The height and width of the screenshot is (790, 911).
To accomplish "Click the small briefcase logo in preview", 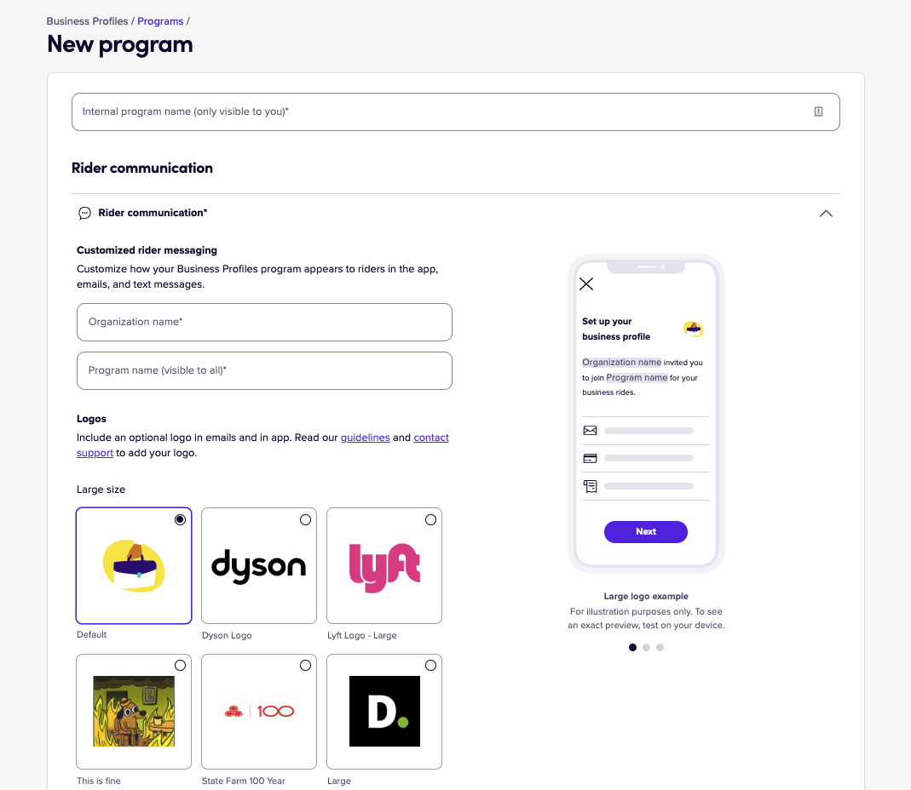I will click(x=693, y=329).
